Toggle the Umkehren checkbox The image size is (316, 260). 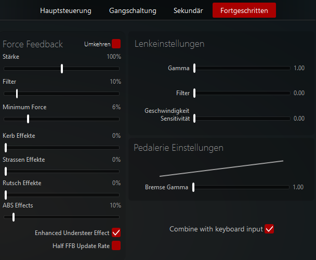pos(116,44)
